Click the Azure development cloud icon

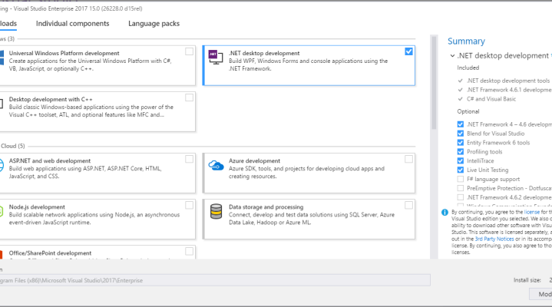pos(216,165)
